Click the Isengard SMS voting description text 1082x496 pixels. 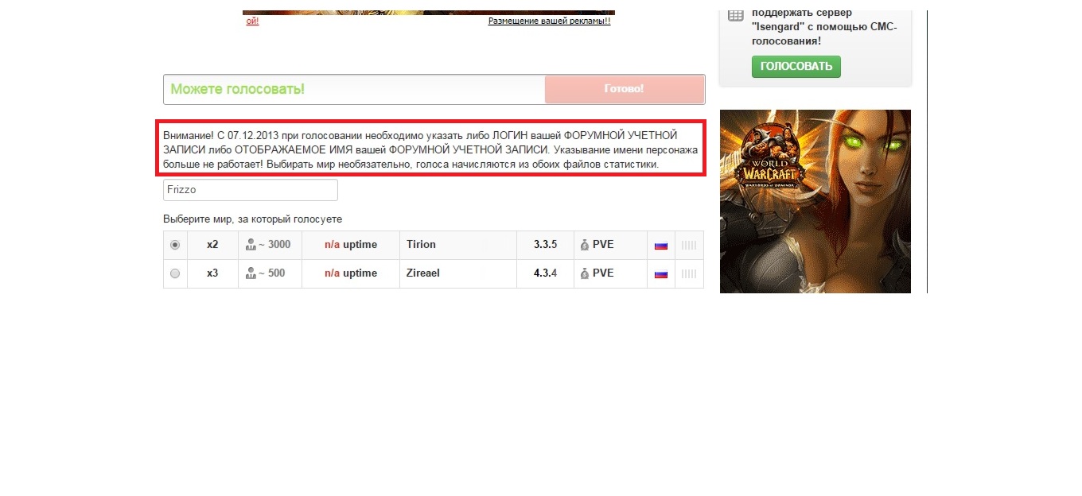click(824, 27)
